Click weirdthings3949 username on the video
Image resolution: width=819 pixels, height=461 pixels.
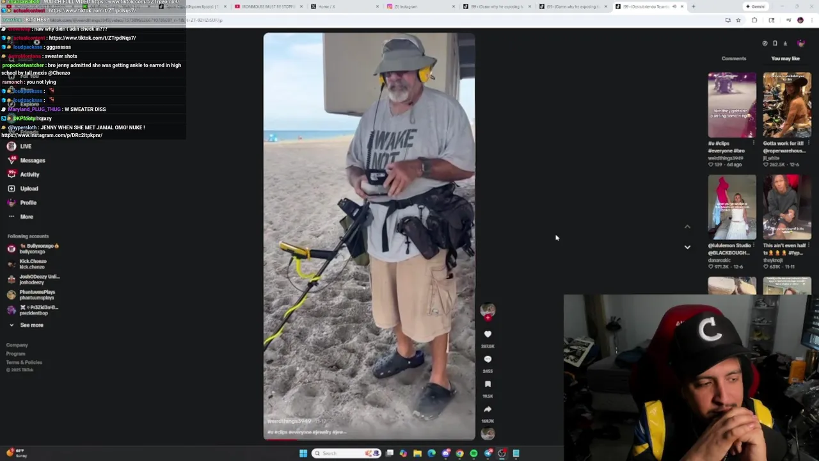tap(289, 421)
